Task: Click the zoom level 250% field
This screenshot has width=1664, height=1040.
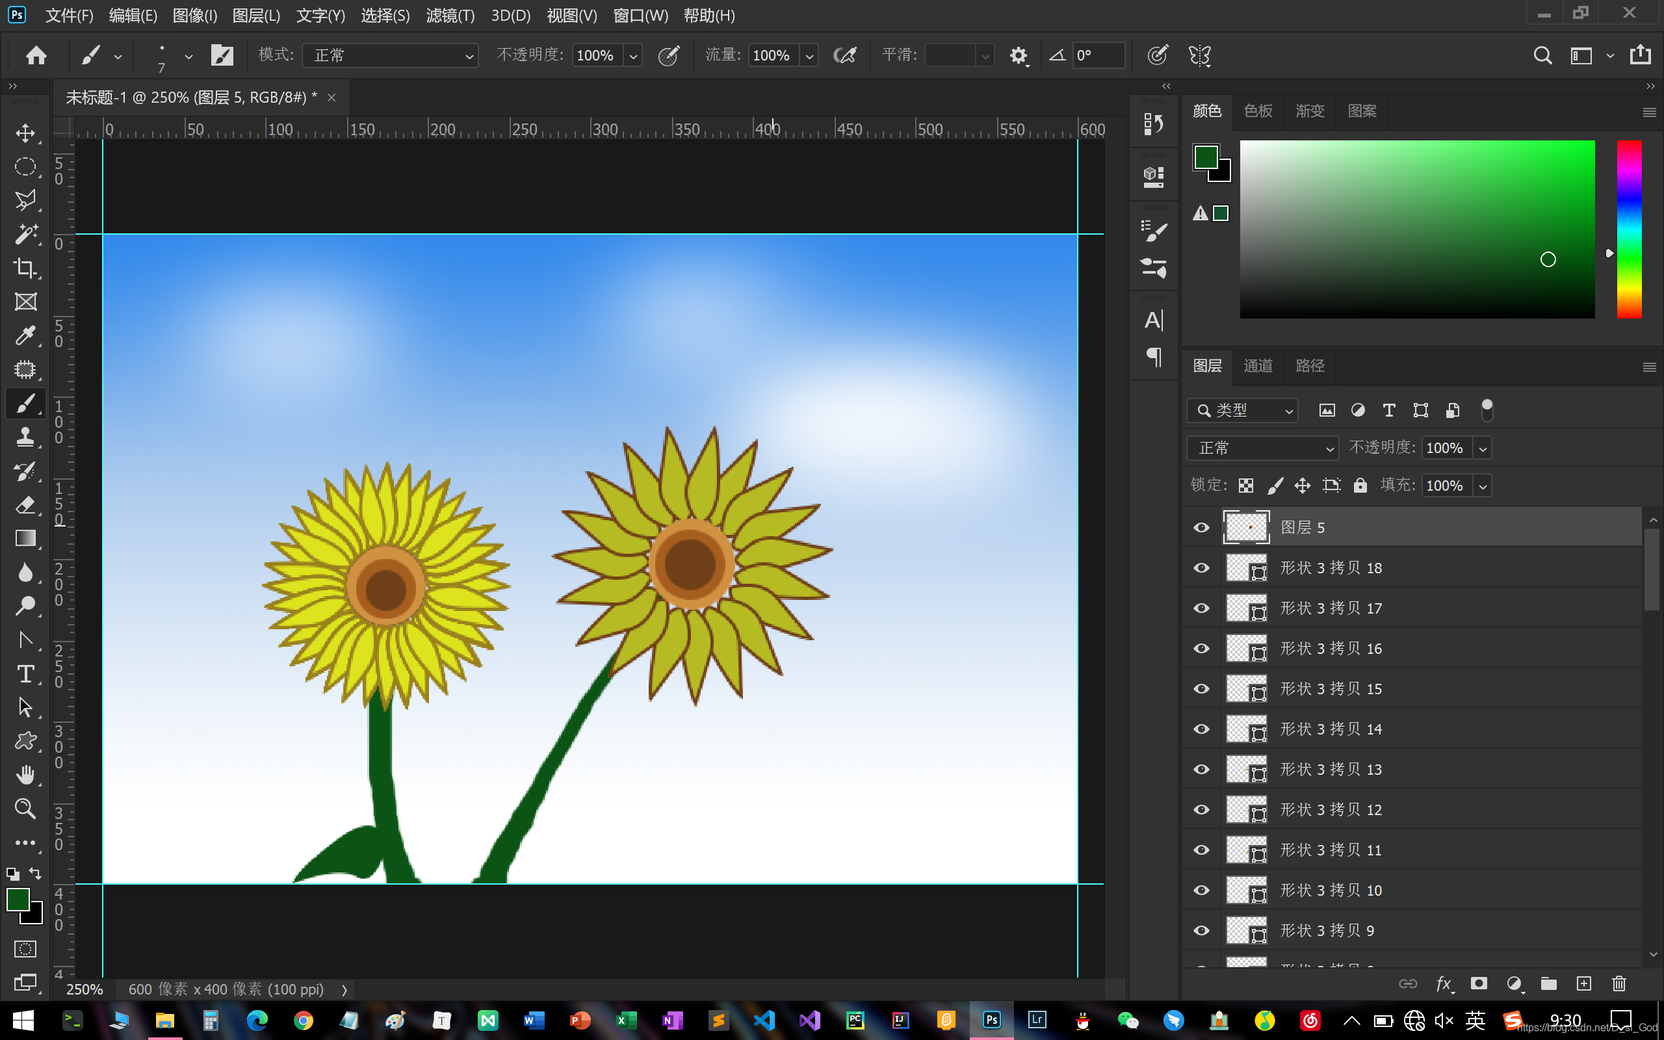Action: coord(84,989)
